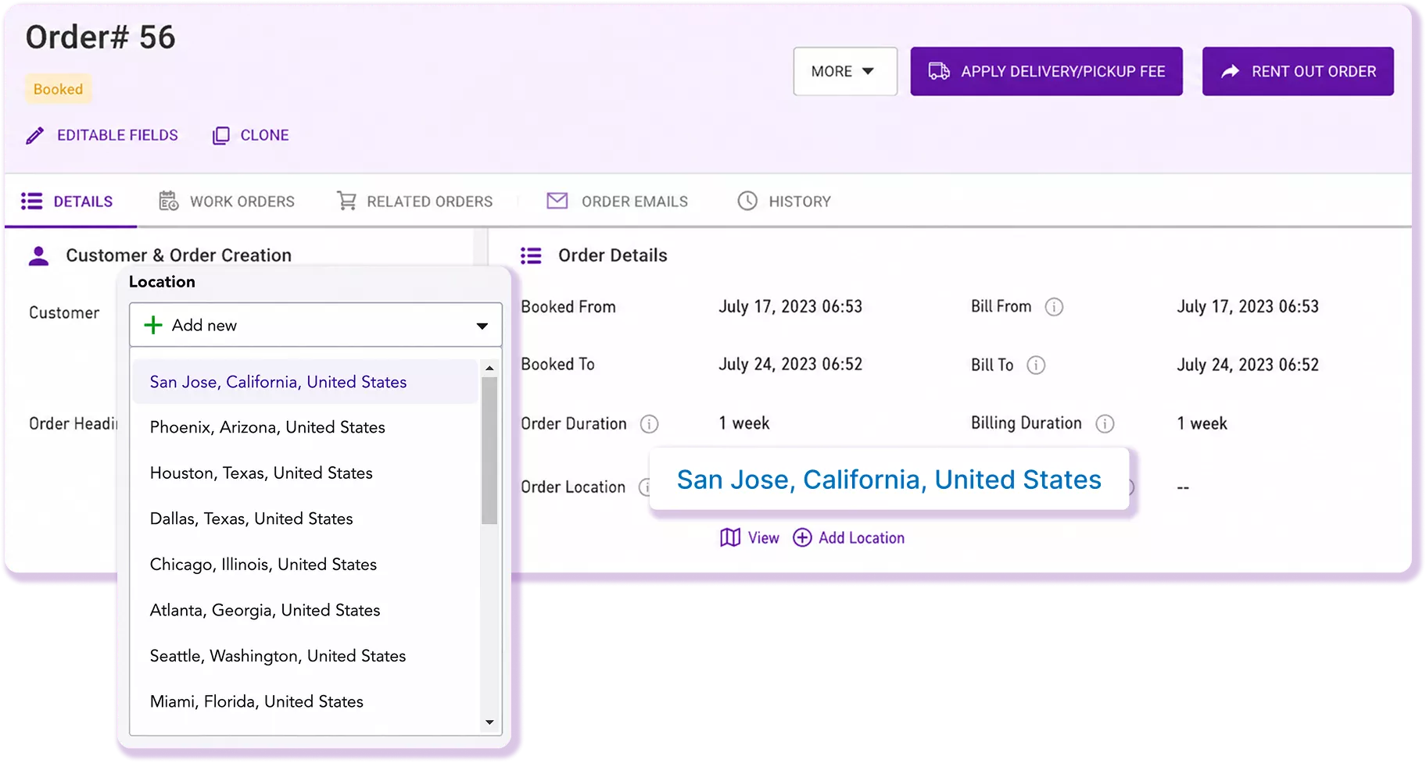Screen dimensions: 1426x763
Task: Click the Billing Duration info icon
Action: (x=1105, y=424)
